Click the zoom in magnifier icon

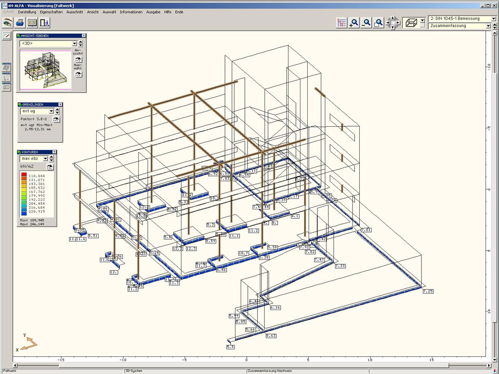click(x=354, y=22)
